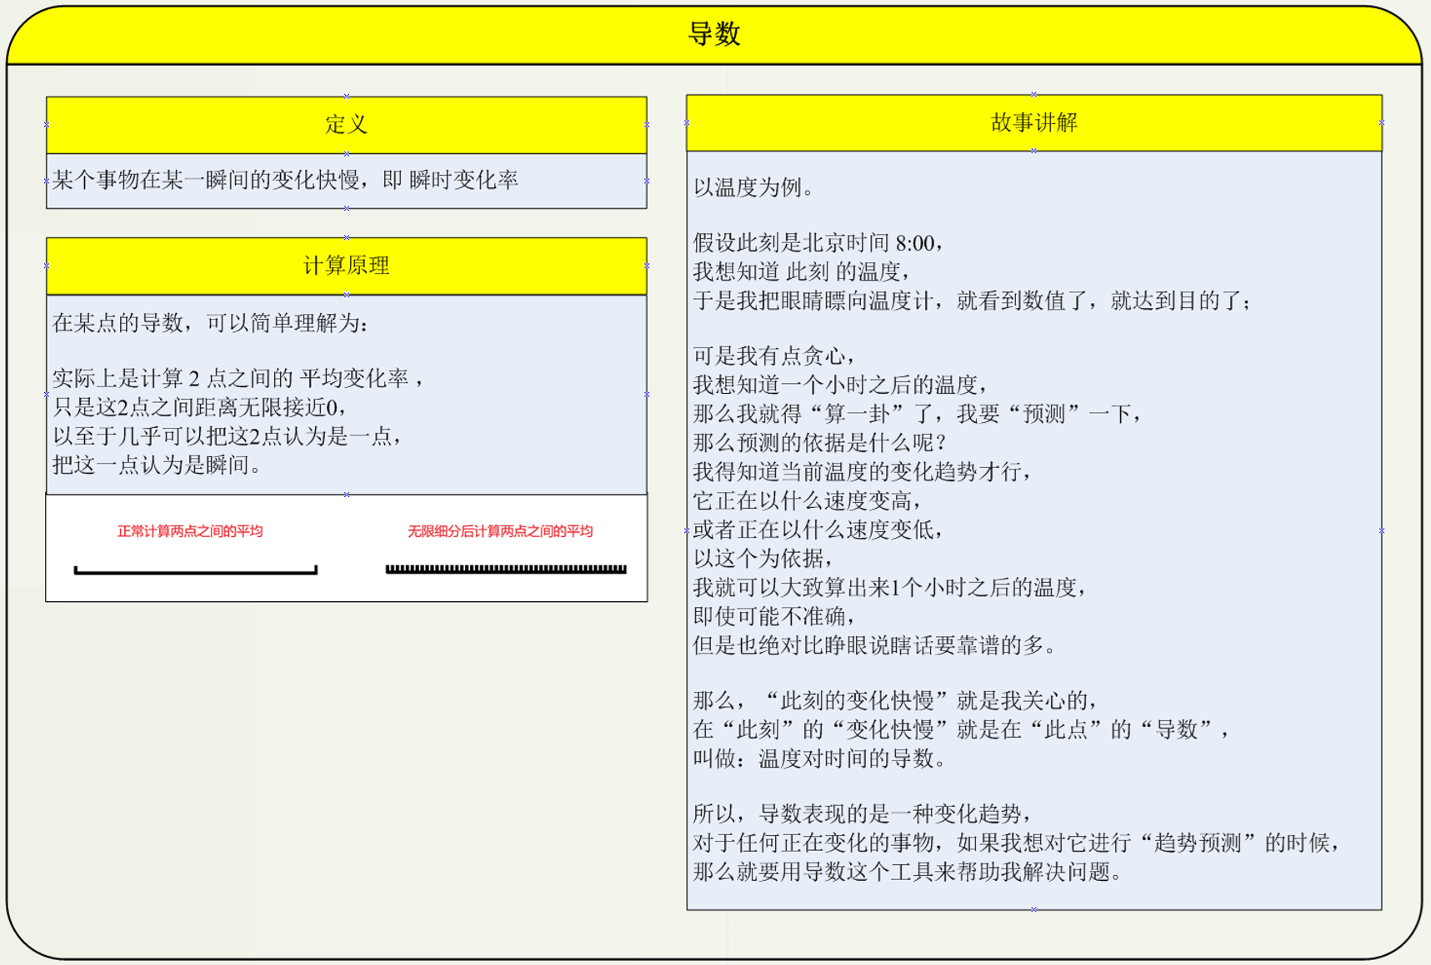Click line 它正在以什么速度变高
This screenshot has width=1431, height=965.
(808, 501)
